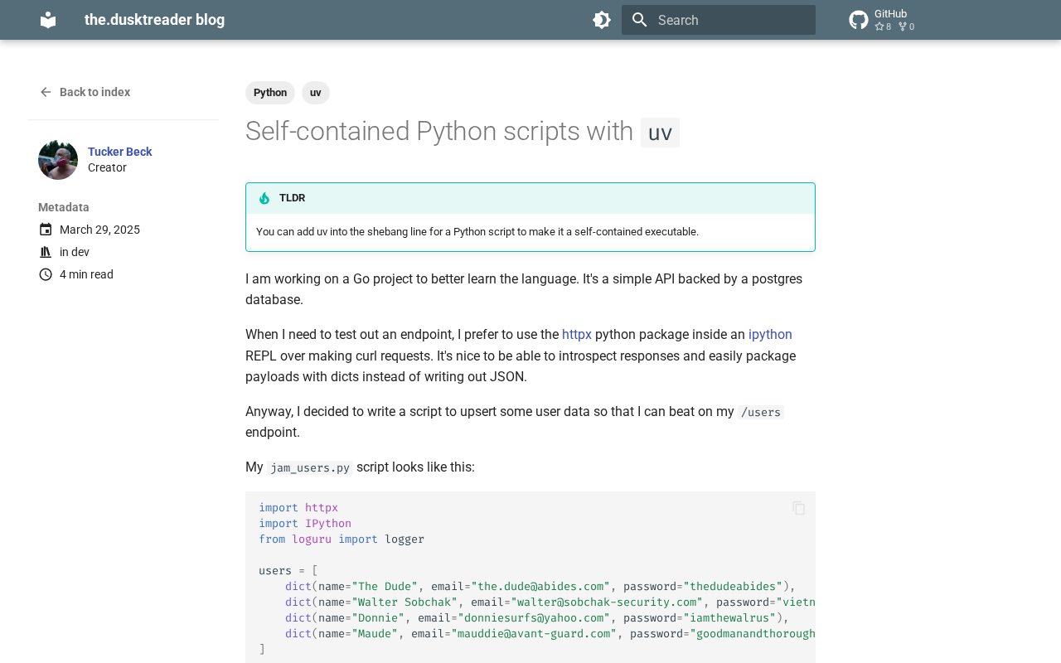Open Tucker Beck's profile link
Screen dimensions: 1061x663
pyautogui.click(x=119, y=151)
